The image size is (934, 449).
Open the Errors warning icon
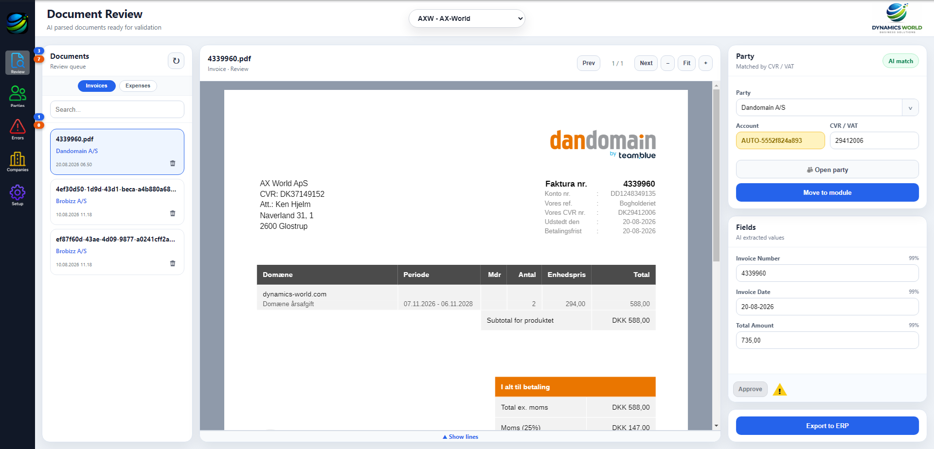tap(18, 129)
